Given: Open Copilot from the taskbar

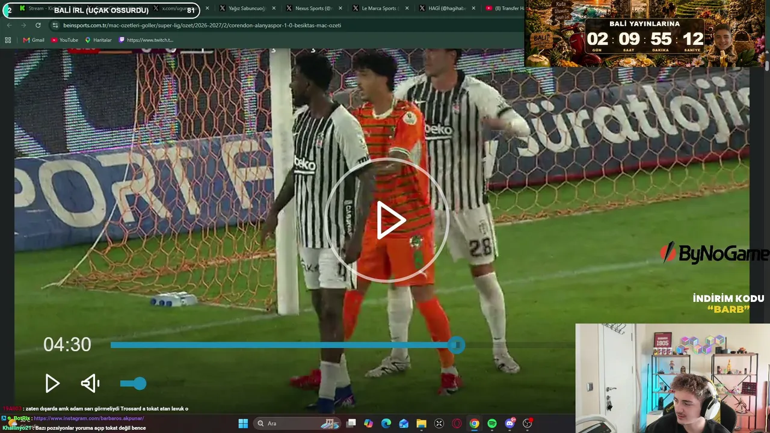Looking at the screenshot, I should pos(369,423).
